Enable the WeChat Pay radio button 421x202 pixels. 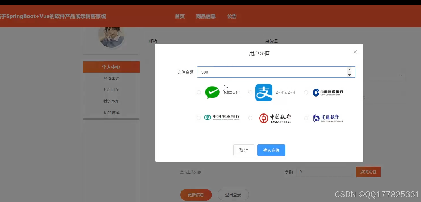tap(199, 92)
